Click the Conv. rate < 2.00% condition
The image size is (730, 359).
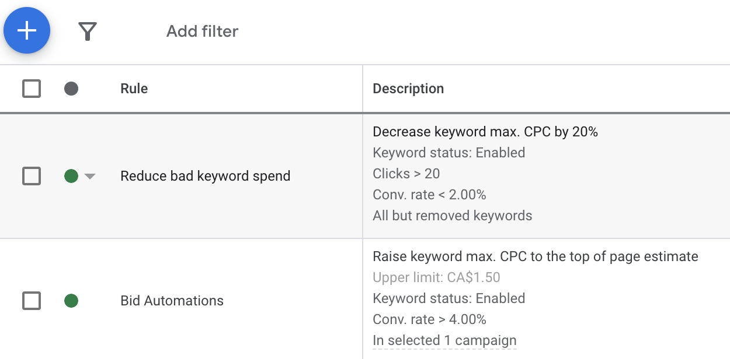(429, 195)
